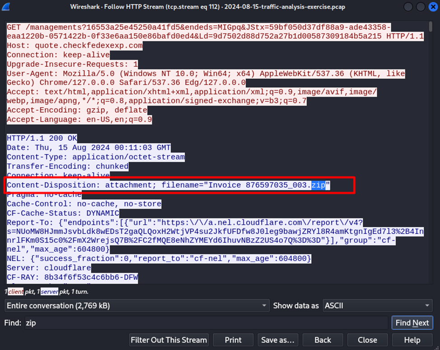Image resolution: width=440 pixels, height=350 pixels.
Task: Click the Accept-Language: en-US line
Action: click(80, 120)
